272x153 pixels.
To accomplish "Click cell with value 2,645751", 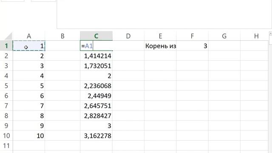I will (96, 106).
